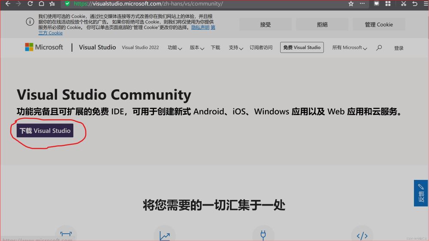
Task: Expand the 所有 Microsoft menu
Action: coord(349,48)
